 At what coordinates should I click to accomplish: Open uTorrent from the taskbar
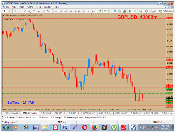(x=114, y=127)
